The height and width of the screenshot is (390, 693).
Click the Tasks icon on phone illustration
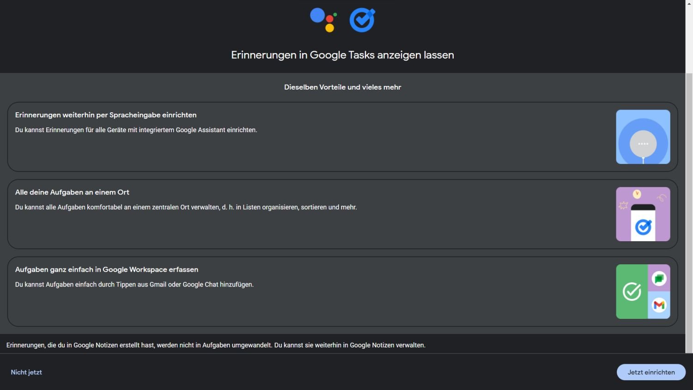click(643, 227)
